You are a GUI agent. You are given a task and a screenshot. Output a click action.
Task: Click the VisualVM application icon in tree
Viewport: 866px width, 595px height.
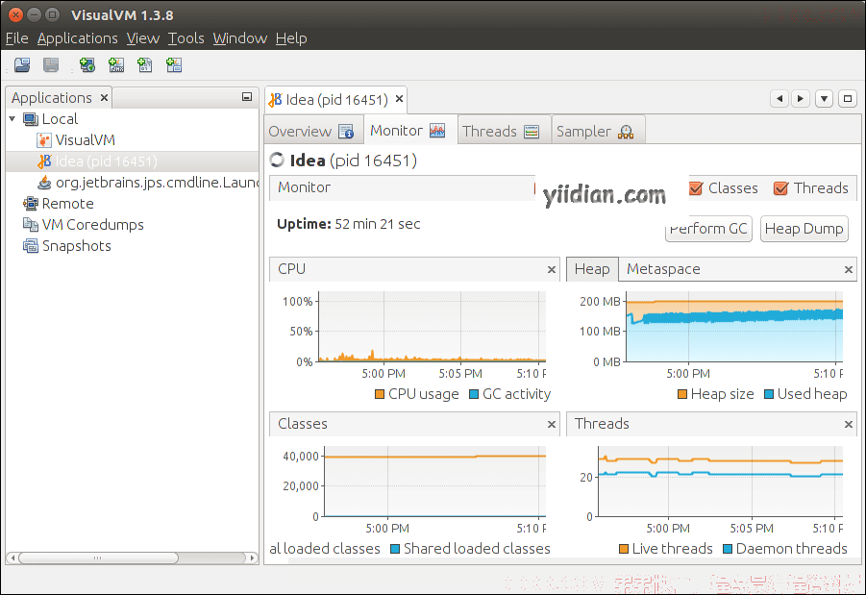(x=43, y=140)
